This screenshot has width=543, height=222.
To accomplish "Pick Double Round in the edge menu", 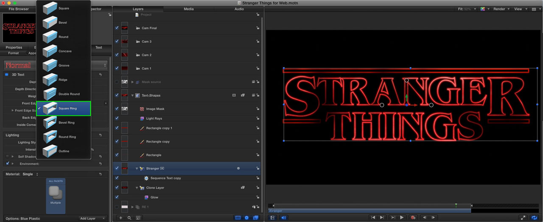I will (63, 94).
